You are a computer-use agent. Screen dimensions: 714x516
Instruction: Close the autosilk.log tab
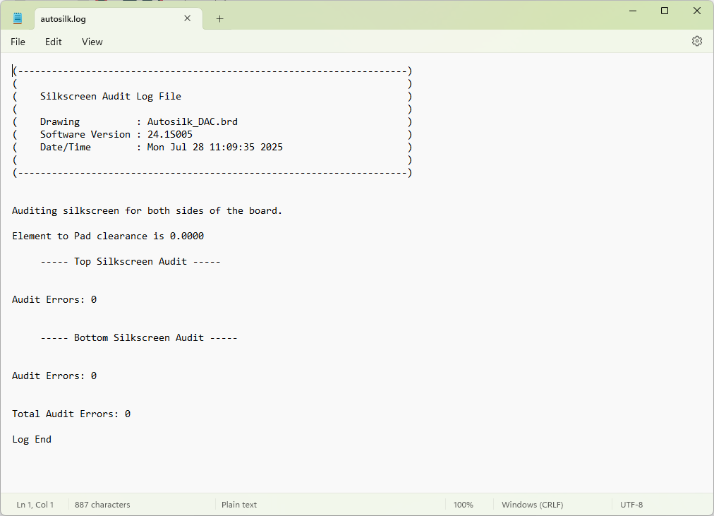coord(187,19)
